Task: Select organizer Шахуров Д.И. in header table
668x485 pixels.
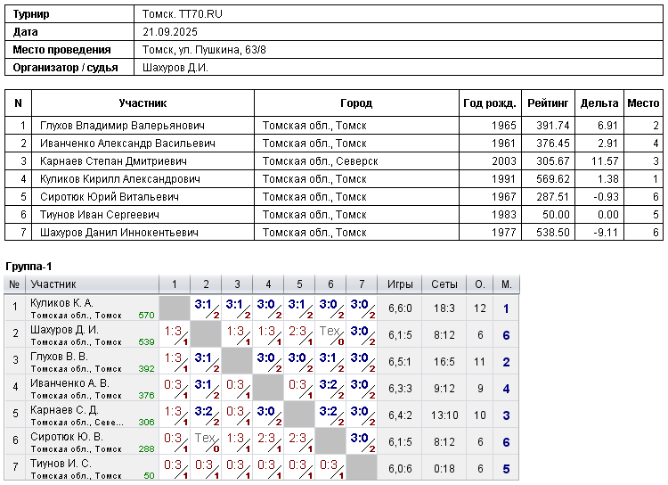Action: point(175,67)
